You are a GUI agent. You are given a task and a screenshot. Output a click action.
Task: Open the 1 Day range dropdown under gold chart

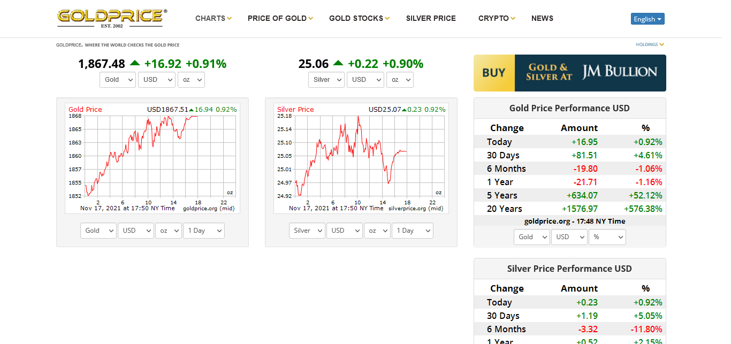pos(204,231)
